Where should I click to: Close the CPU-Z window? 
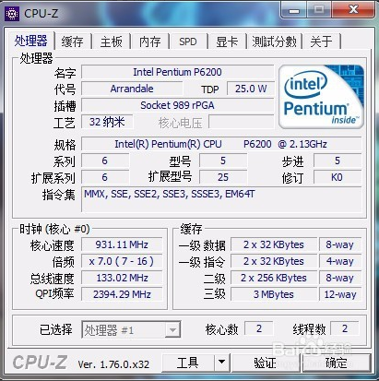354,10
